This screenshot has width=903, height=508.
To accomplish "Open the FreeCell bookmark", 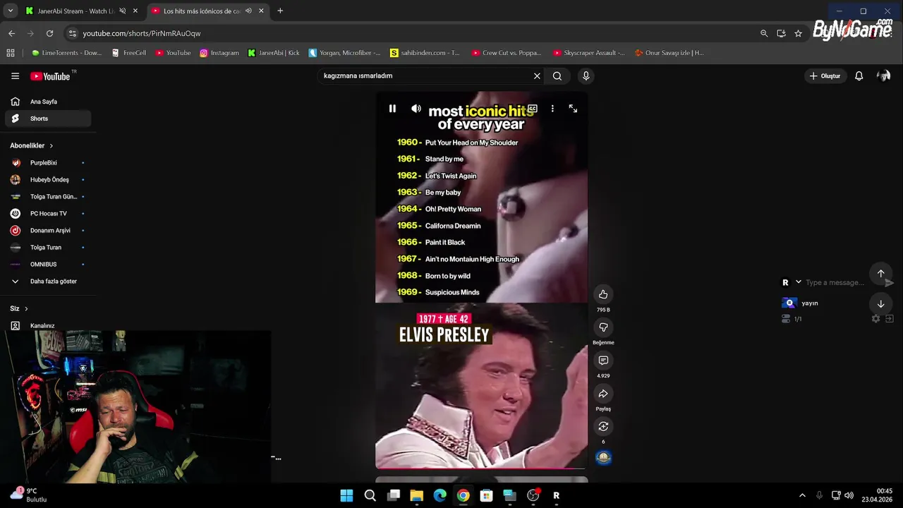I will click(128, 53).
